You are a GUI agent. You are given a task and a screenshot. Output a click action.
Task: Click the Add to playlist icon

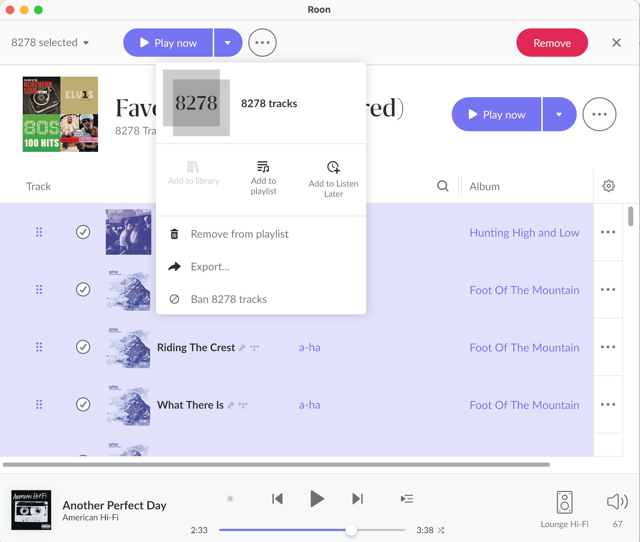click(x=263, y=166)
